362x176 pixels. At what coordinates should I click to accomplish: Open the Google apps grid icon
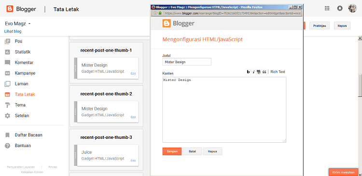pyautogui.click(x=327, y=8)
